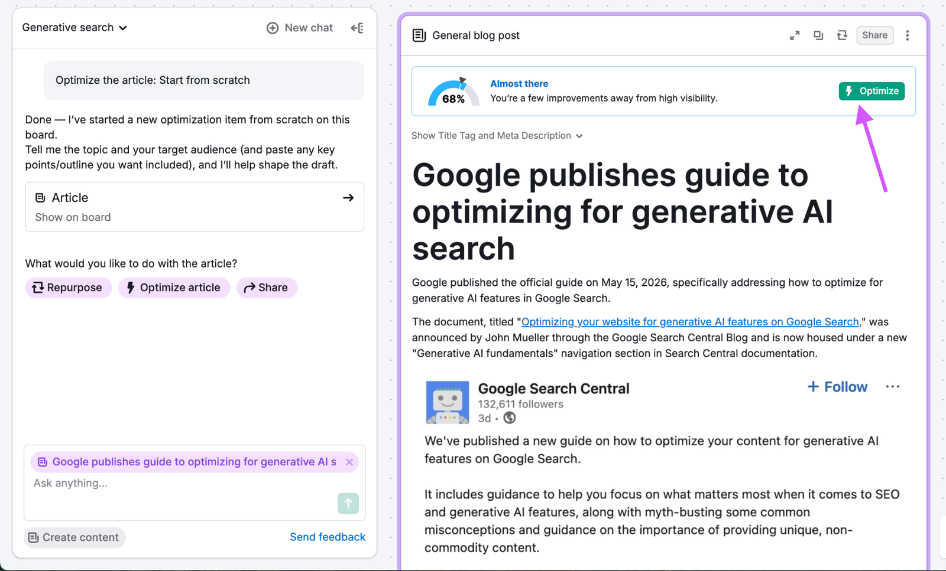Click the expand fullscreen arrows icon
This screenshot has height=571, width=946.
click(795, 35)
